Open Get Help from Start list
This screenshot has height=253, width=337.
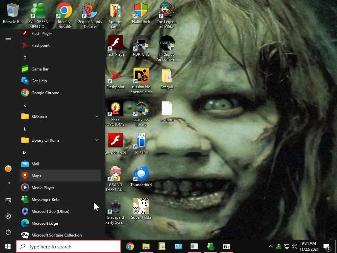point(60,81)
